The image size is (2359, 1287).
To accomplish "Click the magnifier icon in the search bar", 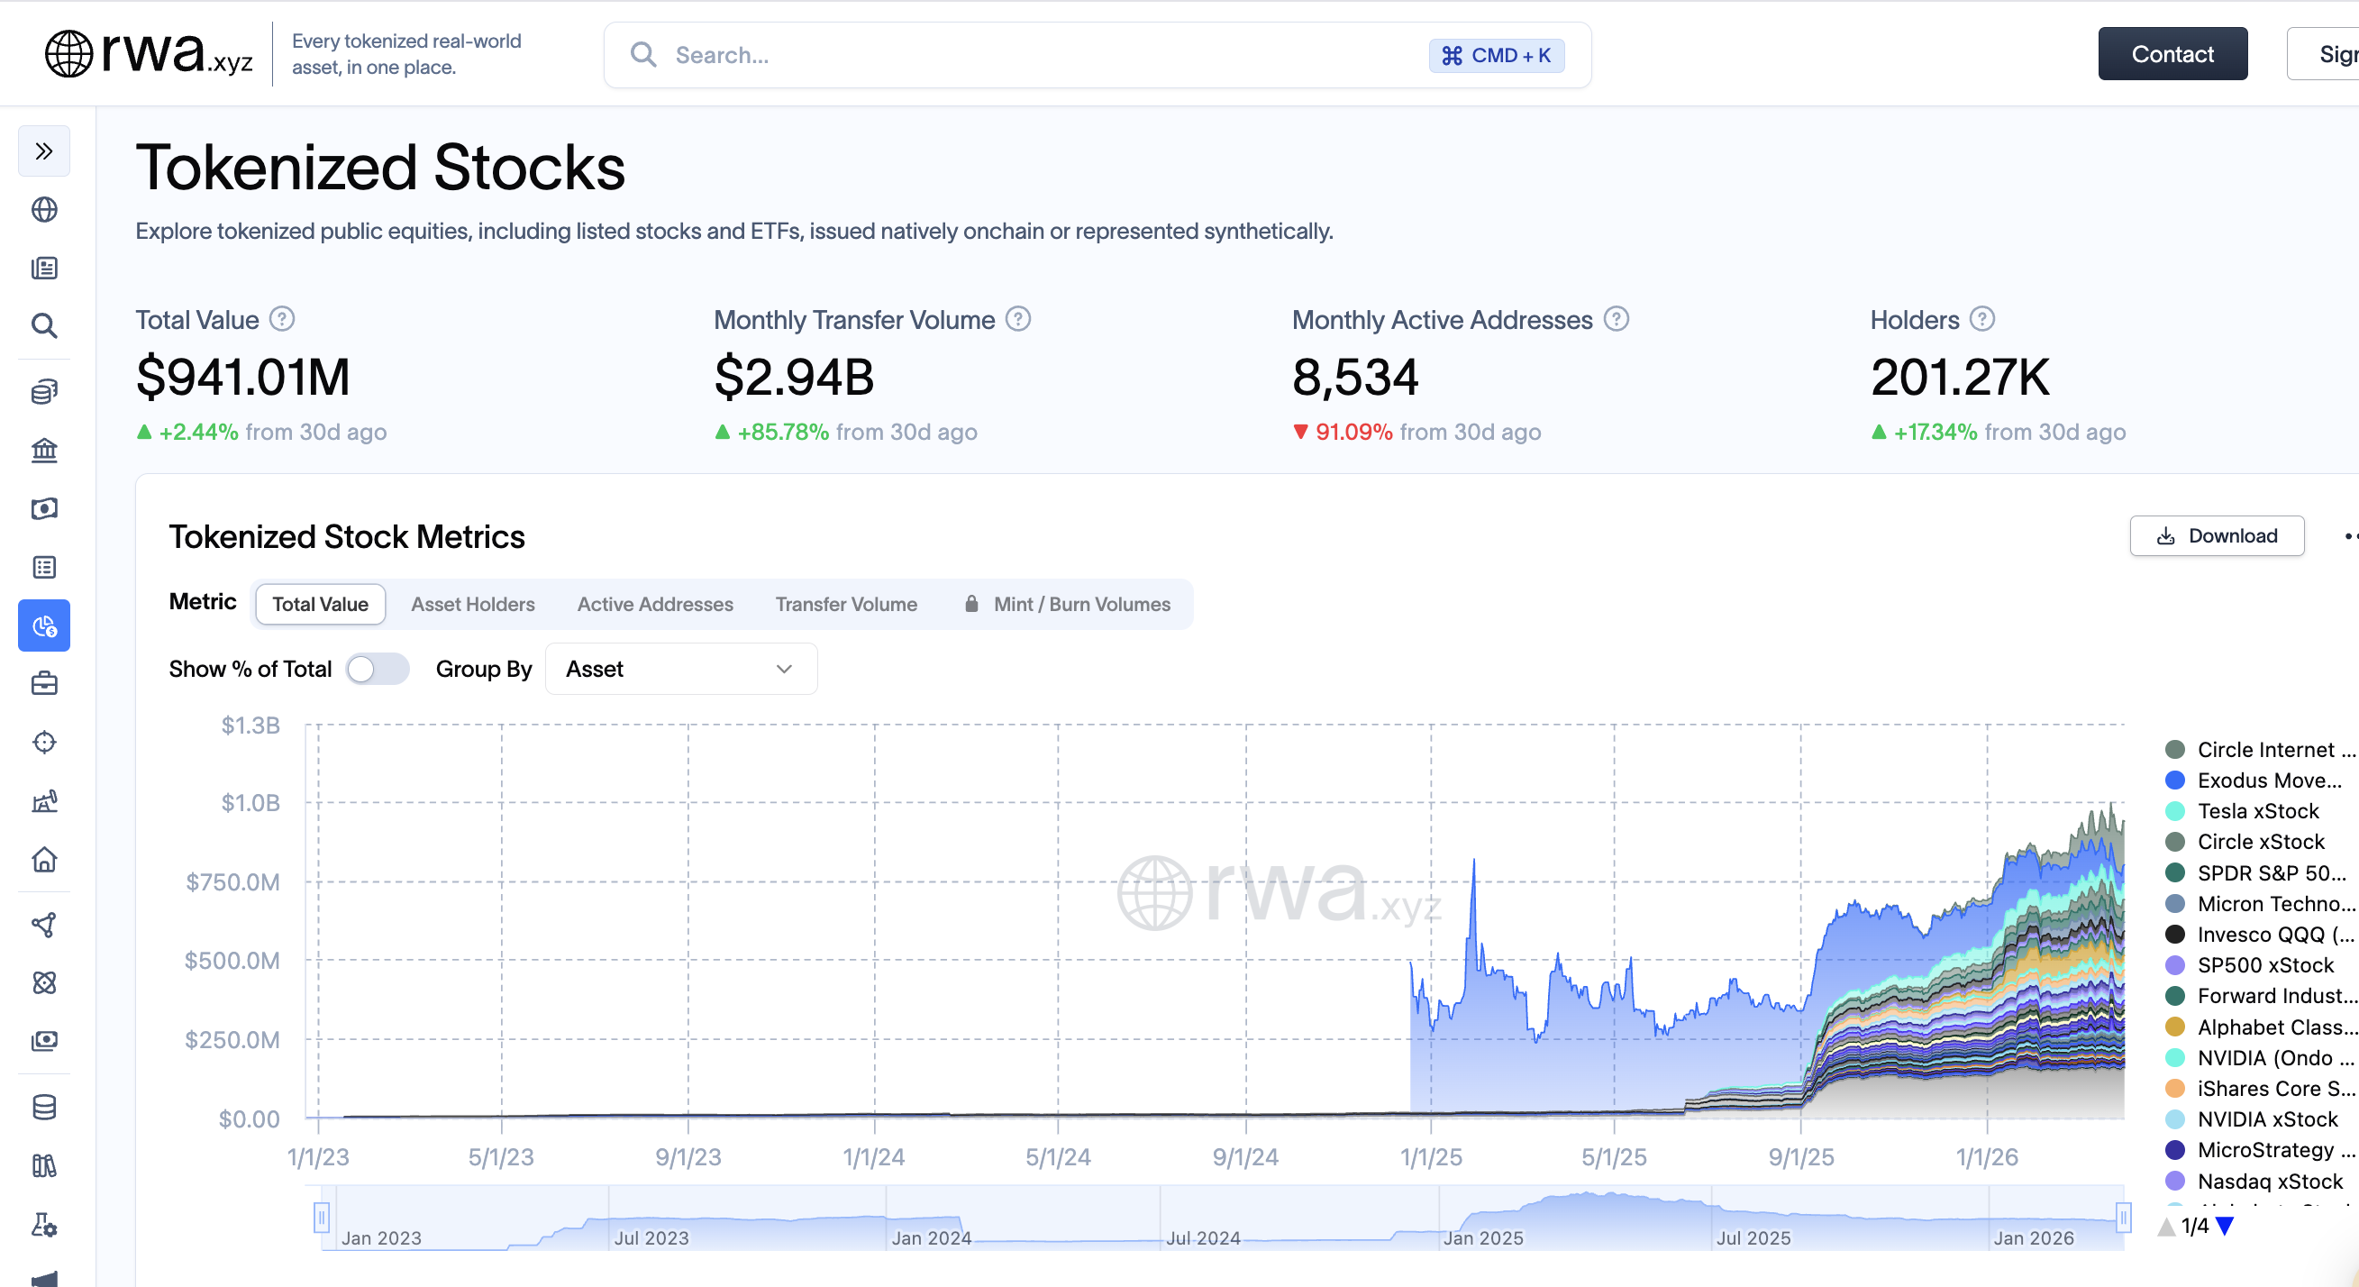I will coord(642,55).
